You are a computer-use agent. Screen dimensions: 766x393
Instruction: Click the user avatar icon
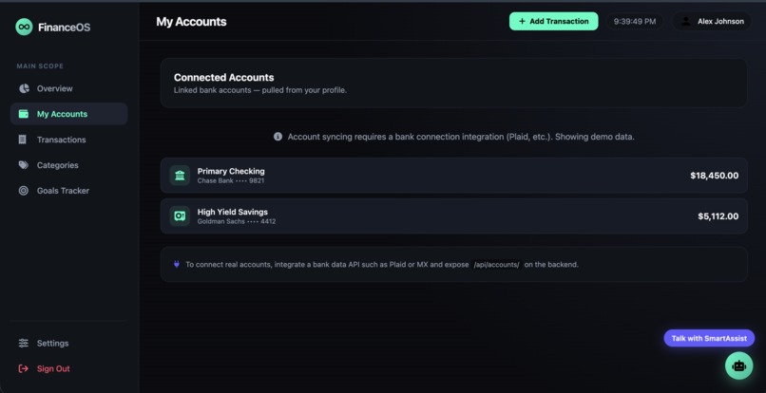[x=686, y=22]
